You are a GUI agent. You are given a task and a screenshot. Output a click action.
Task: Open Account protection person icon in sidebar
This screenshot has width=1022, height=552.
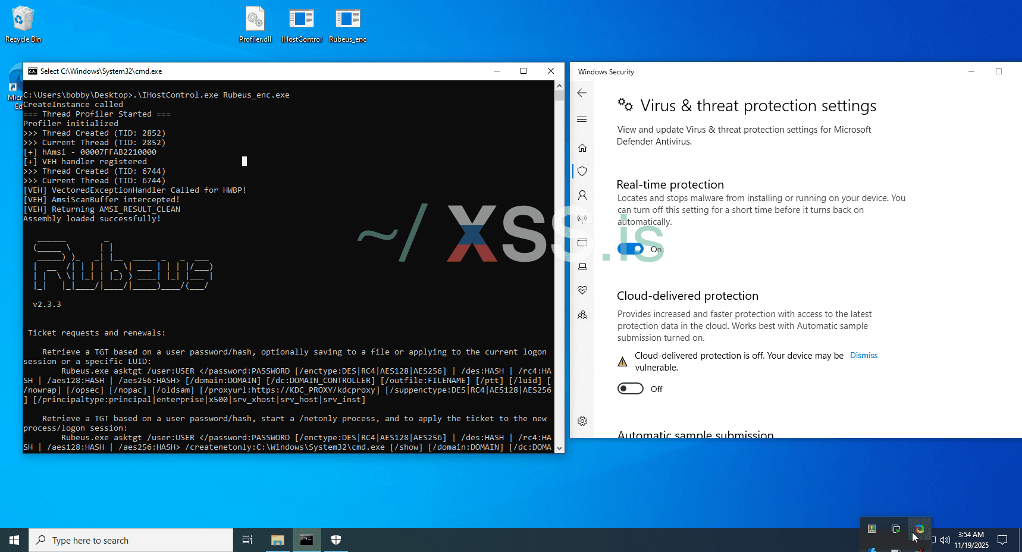[582, 195]
